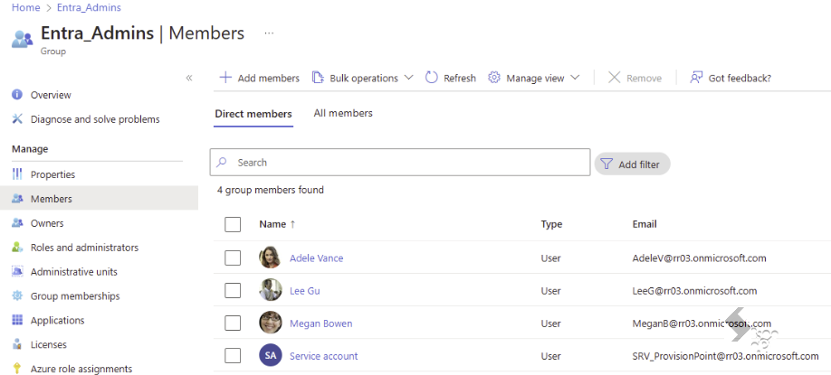Screen dimensions: 831x375
Task: Click the Remove X icon
Action: [614, 78]
